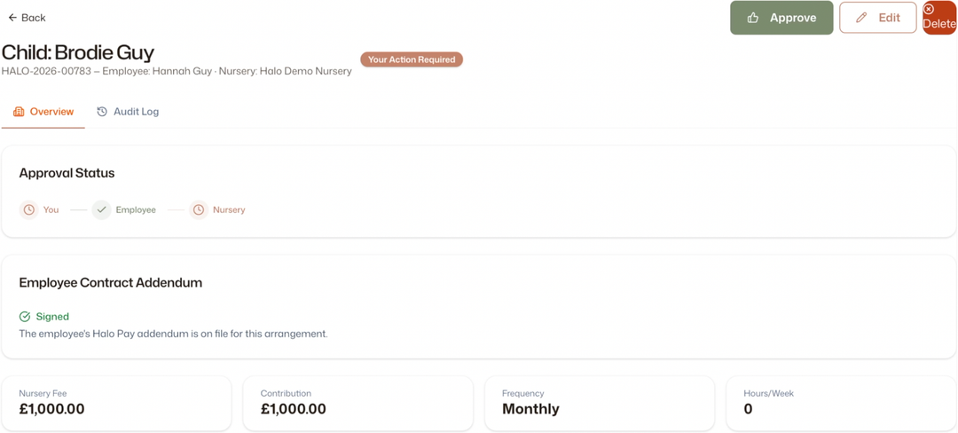
Task: Click the Approval Status heading
Action: point(67,173)
